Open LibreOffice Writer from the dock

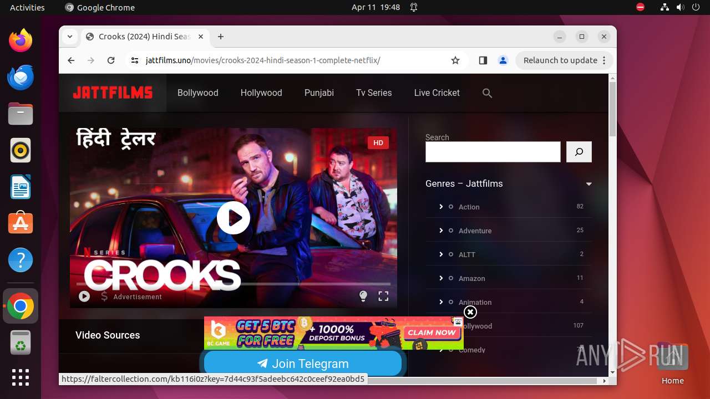click(x=21, y=187)
